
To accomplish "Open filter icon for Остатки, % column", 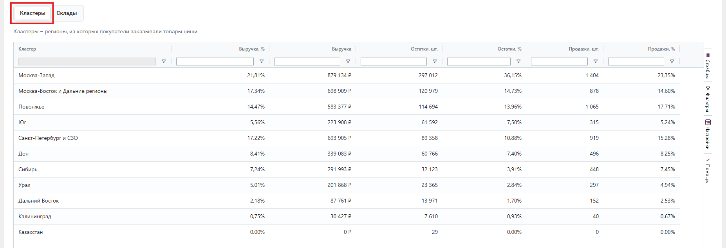I will coord(518,62).
